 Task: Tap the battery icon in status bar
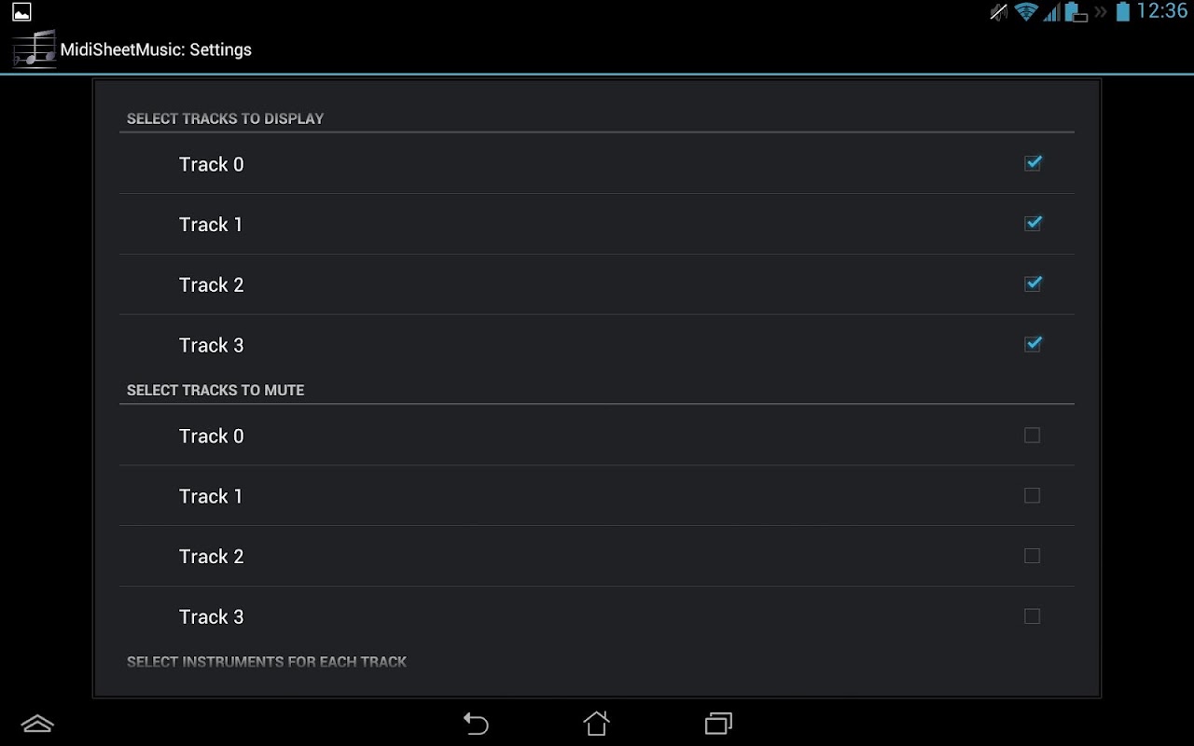pyautogui.click(x=1123, y=12)
